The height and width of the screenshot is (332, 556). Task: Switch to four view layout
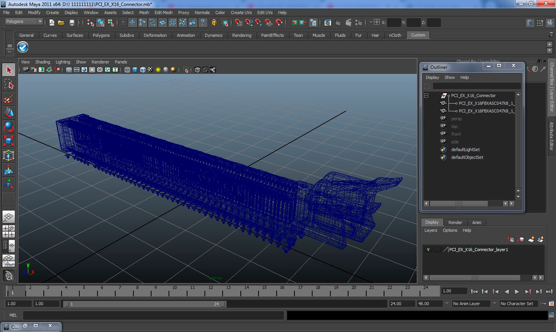coord(9,231)
